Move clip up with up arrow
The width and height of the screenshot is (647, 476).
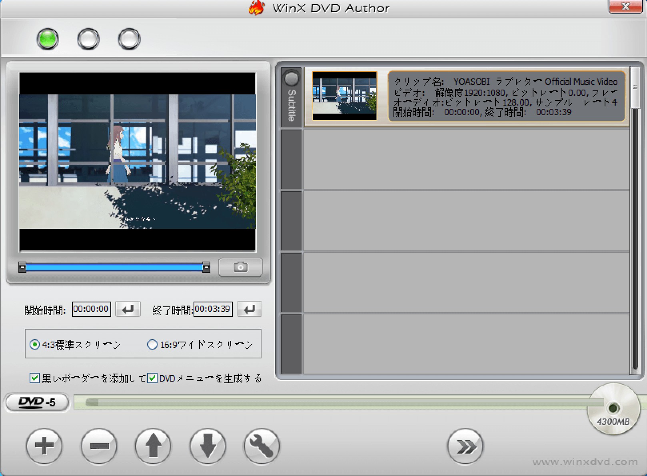[x=153, y=446]
